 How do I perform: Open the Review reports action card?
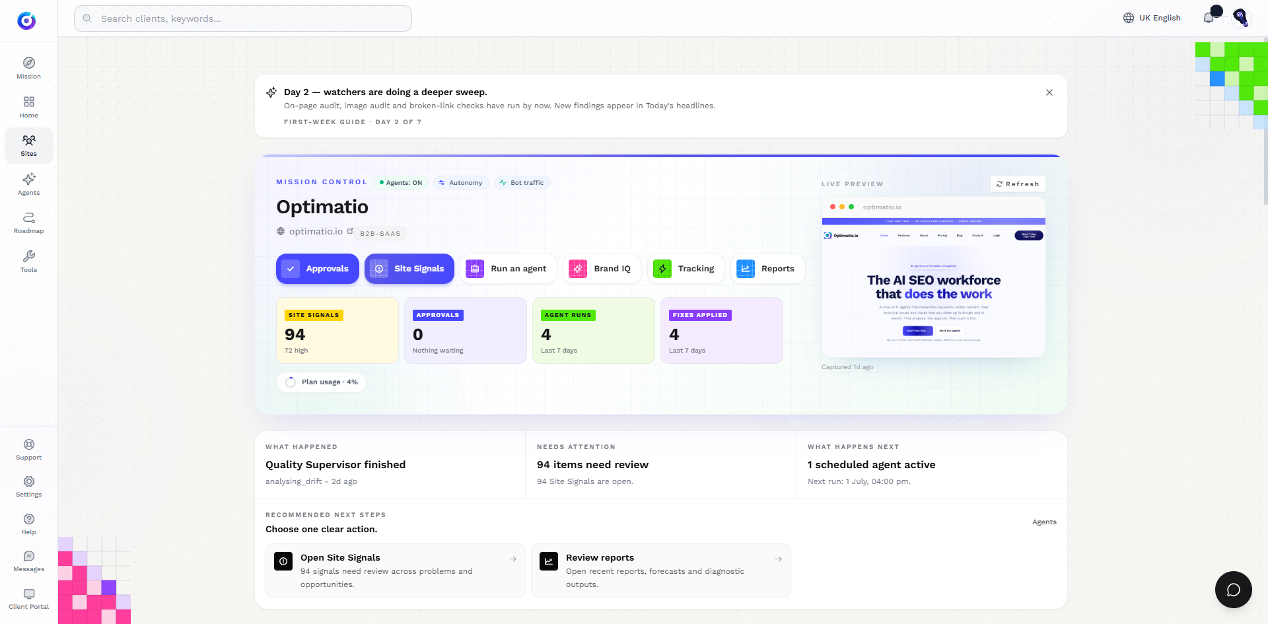tap(661, 571)
